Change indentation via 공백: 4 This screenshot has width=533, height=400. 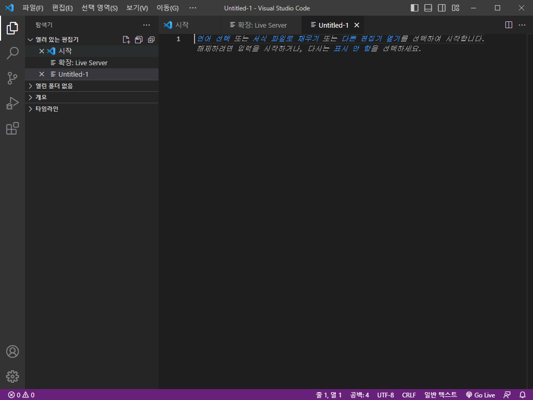pyautogui.click(x=359, y=395)
